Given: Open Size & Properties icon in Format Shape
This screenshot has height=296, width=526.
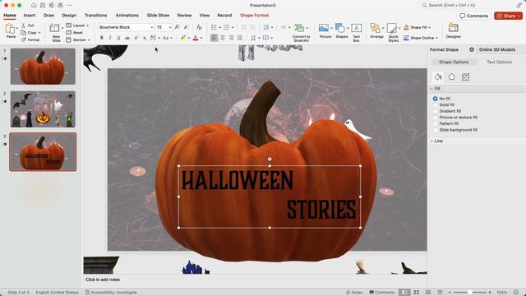Looking at the screenshot, I should (465, 76).
